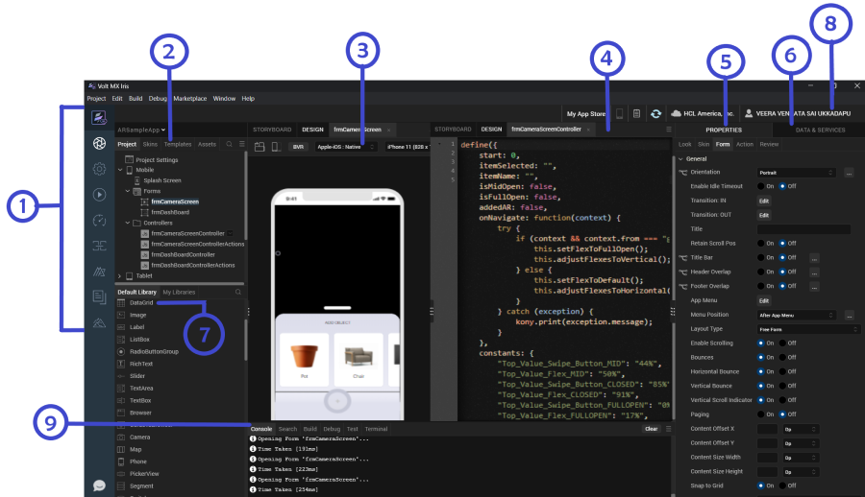Image resolution: width=865 pixels, height=497 pixels.
Task: Click ellipsis button beside Orientation dropdown
Action: click(849, 173)
